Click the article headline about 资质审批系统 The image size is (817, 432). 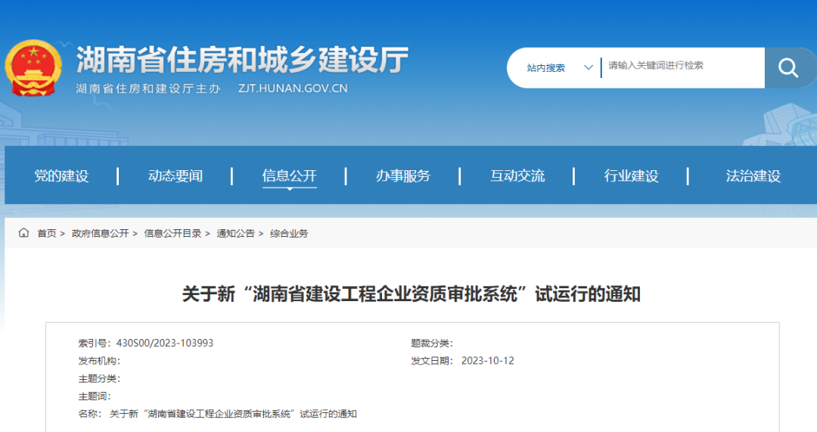411,294
